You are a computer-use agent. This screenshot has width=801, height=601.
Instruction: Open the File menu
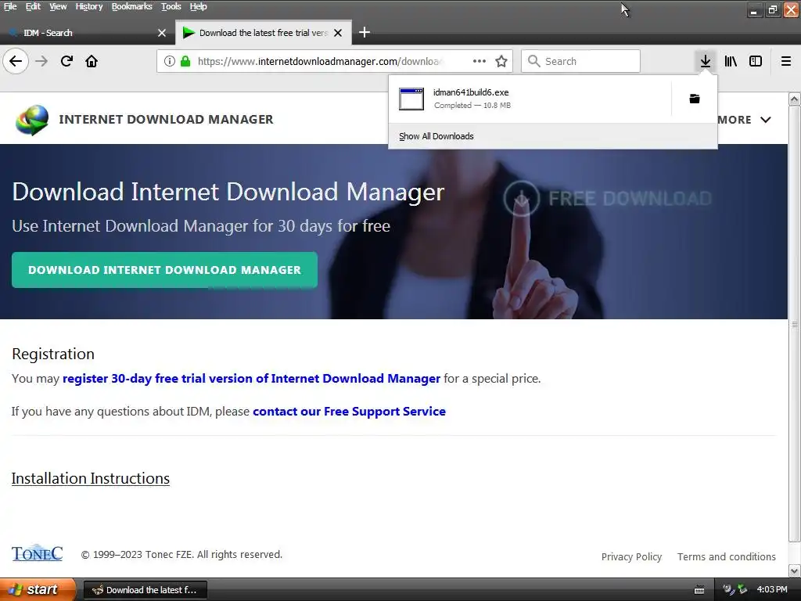[x=10, y=6]
